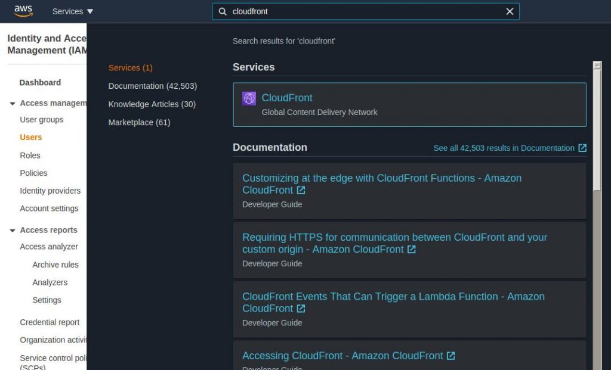
Task: Open Service control policies (SCPs)
Action: 53,362
